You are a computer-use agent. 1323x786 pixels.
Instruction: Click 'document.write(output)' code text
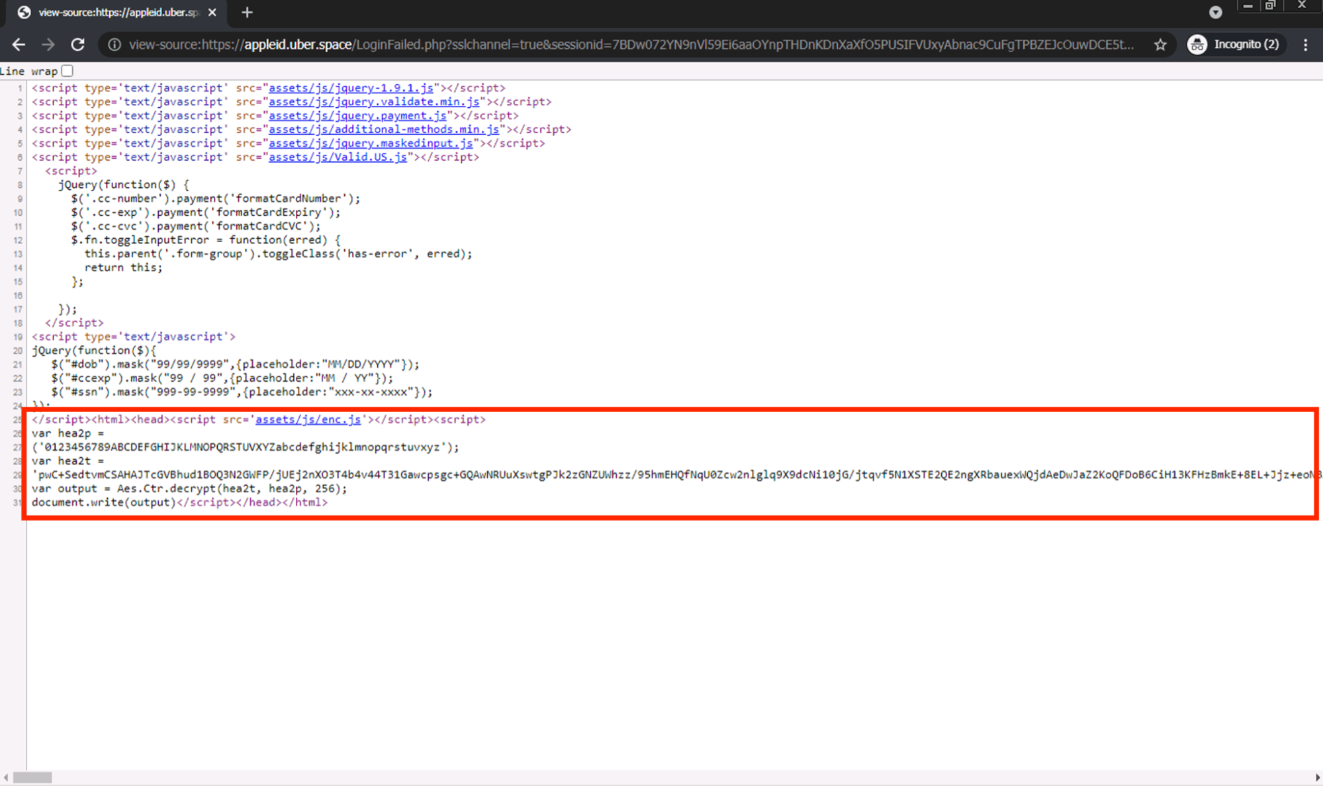tap(104, 503)
